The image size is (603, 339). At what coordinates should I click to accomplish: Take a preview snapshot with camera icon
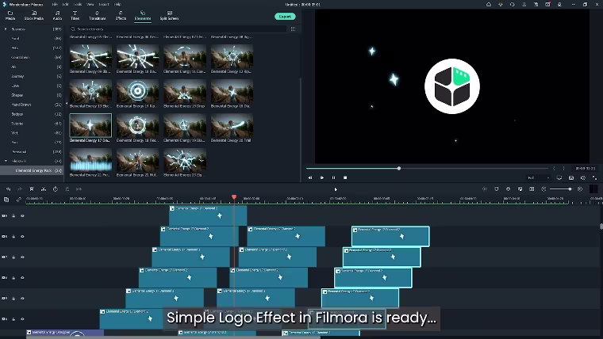(571, 177)
